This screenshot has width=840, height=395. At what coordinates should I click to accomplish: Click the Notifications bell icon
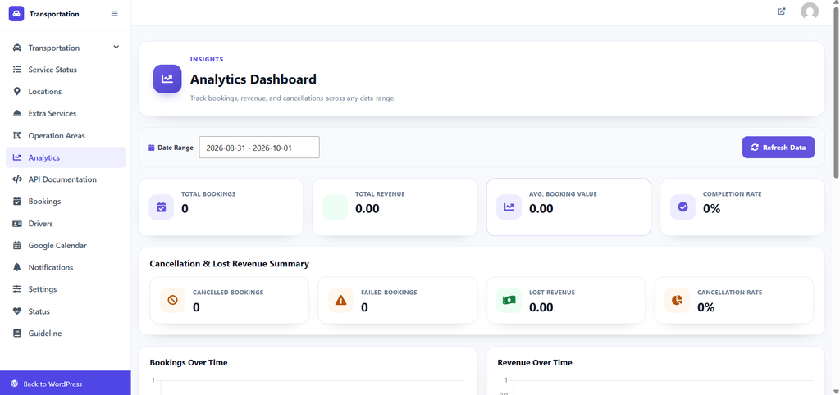17,267
